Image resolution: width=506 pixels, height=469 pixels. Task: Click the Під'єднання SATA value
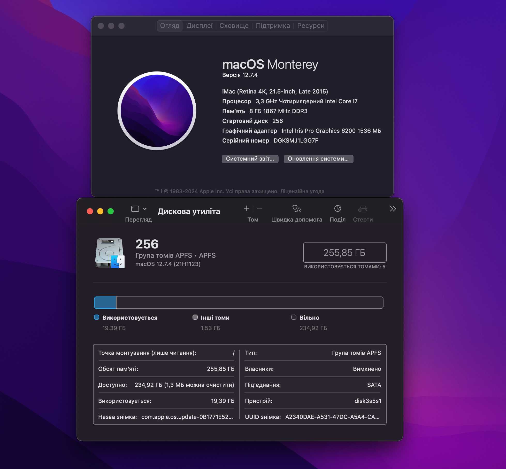click(x=374, y=385)
